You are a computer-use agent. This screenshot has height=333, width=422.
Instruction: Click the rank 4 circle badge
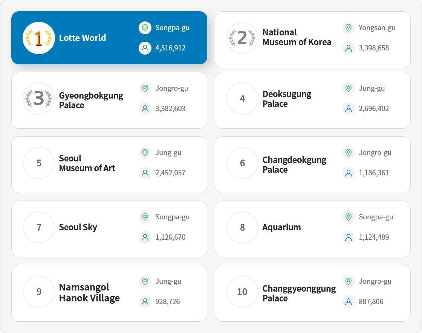(242, 99)
